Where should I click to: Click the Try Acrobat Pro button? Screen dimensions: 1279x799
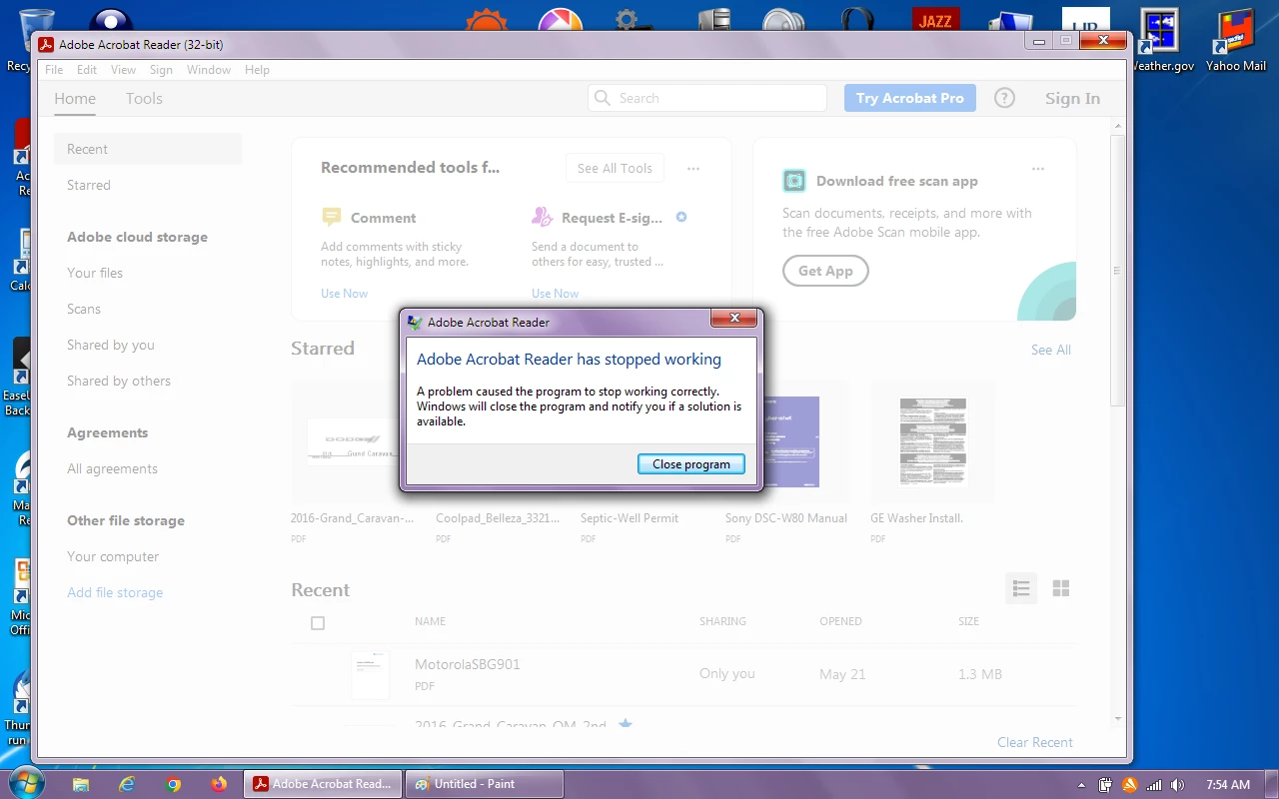(x=909, y=98)
